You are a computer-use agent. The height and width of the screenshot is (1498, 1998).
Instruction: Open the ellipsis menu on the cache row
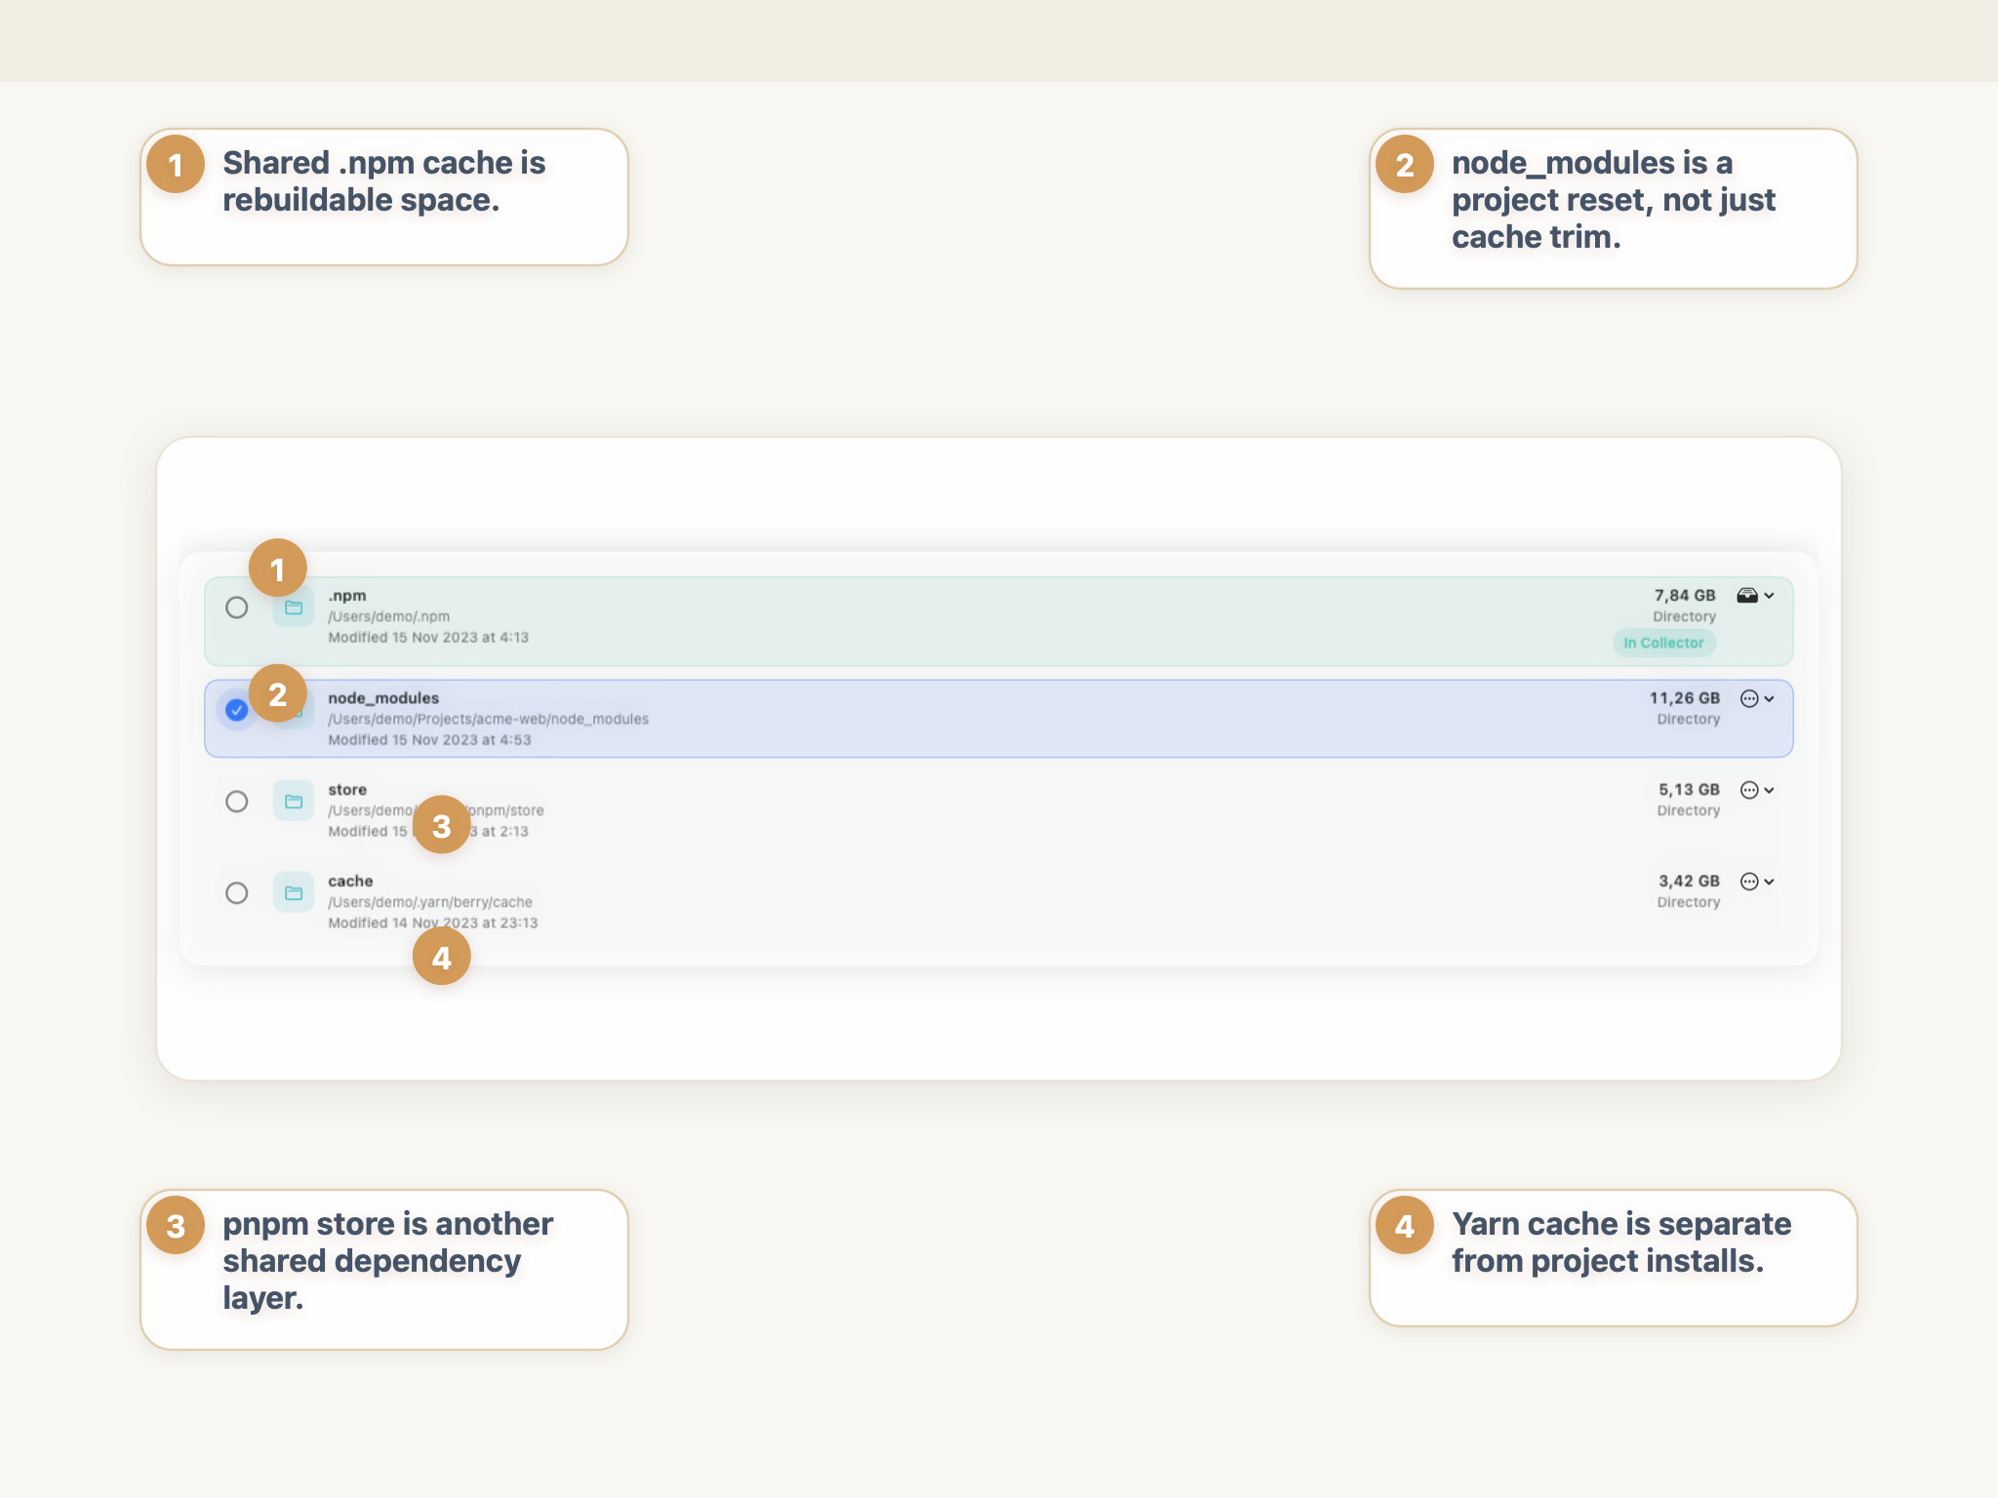point(1751,881)
